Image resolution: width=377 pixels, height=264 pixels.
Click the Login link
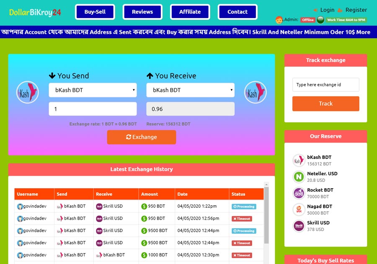(327, 10)
